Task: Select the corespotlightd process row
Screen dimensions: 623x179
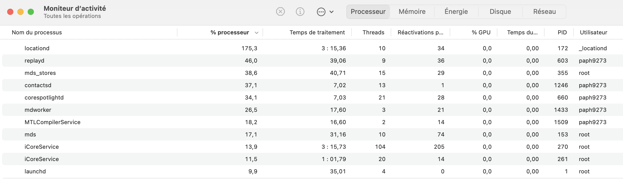Action: (x=44, y=97)
